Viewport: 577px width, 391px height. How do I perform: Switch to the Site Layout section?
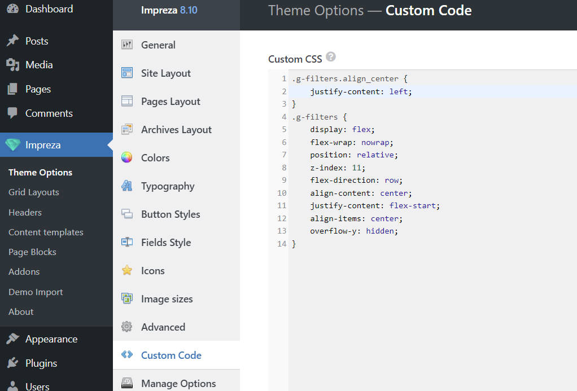pyautogui.click(x=176, y=73)
